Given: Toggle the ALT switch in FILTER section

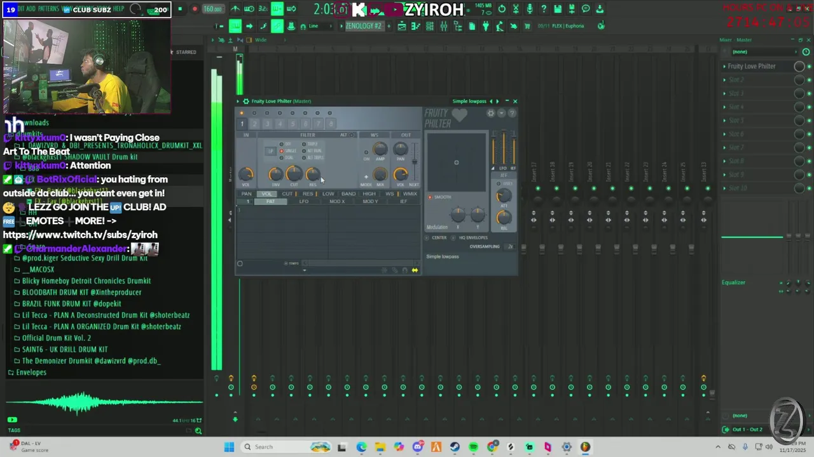Looking at the screenshot, I should point(351,135).
